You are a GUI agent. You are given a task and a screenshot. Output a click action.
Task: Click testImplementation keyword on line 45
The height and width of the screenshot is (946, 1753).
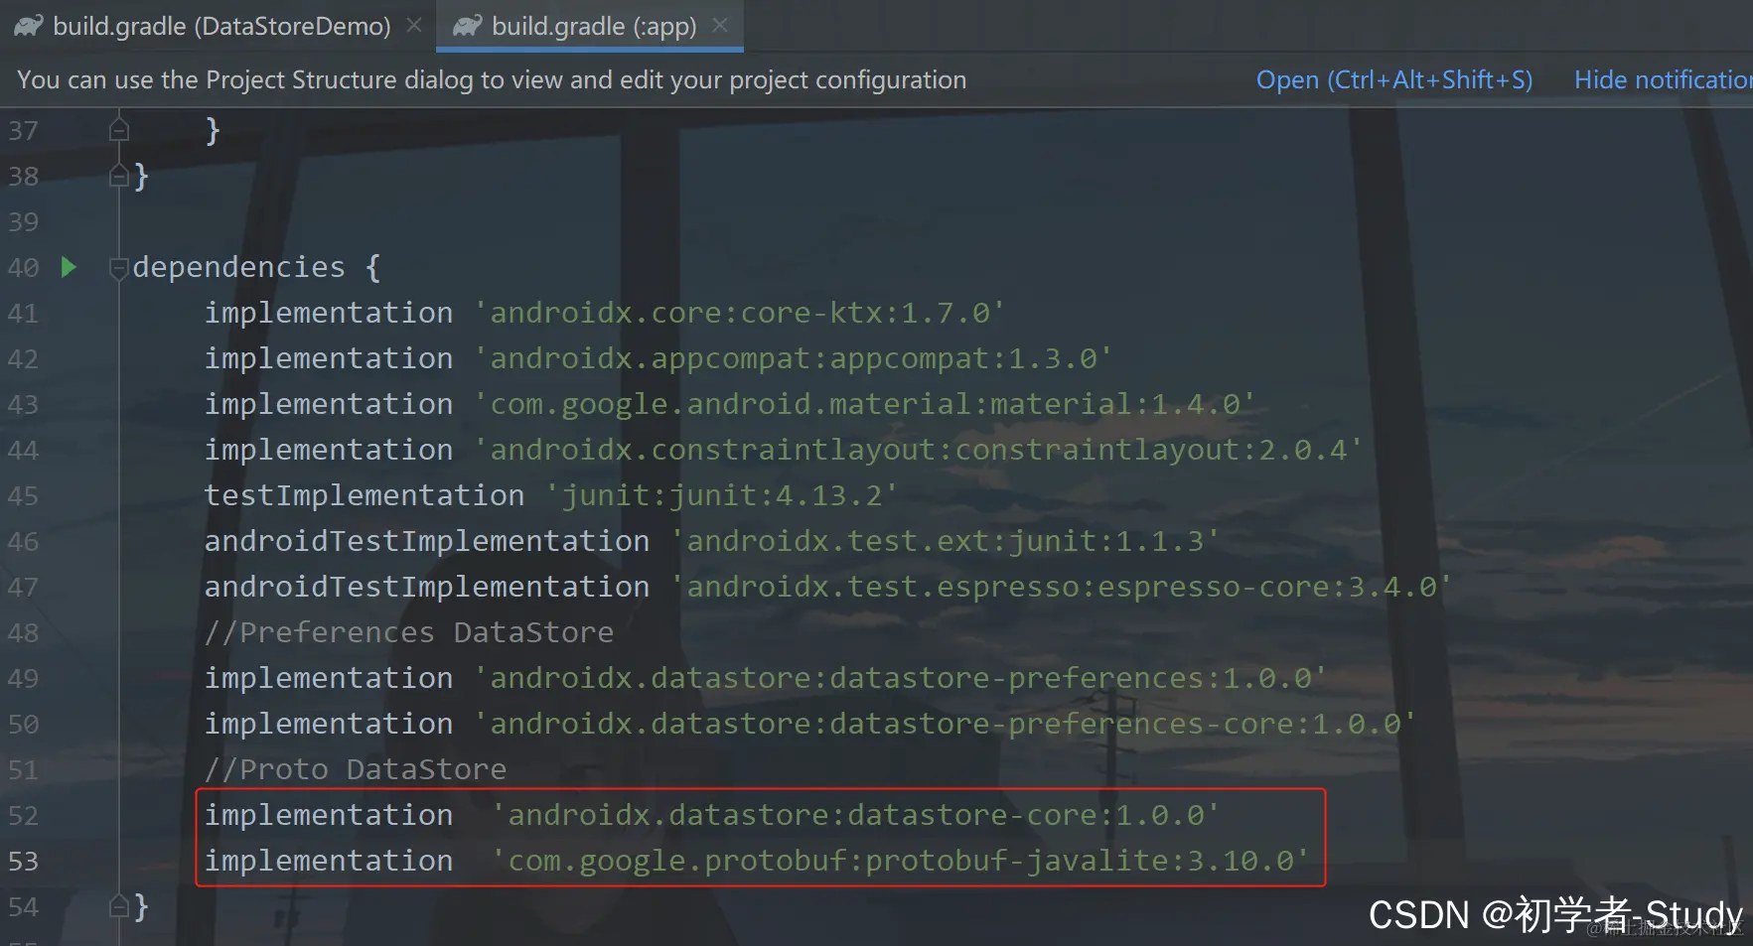(365, 495)
